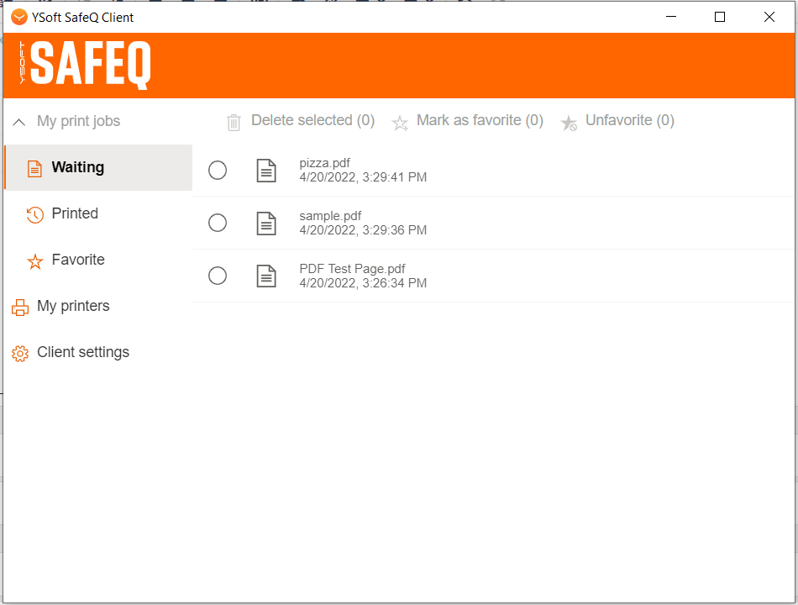Click the My printers printer icon
The image size is (798, 605).
[x=19, y=307]
